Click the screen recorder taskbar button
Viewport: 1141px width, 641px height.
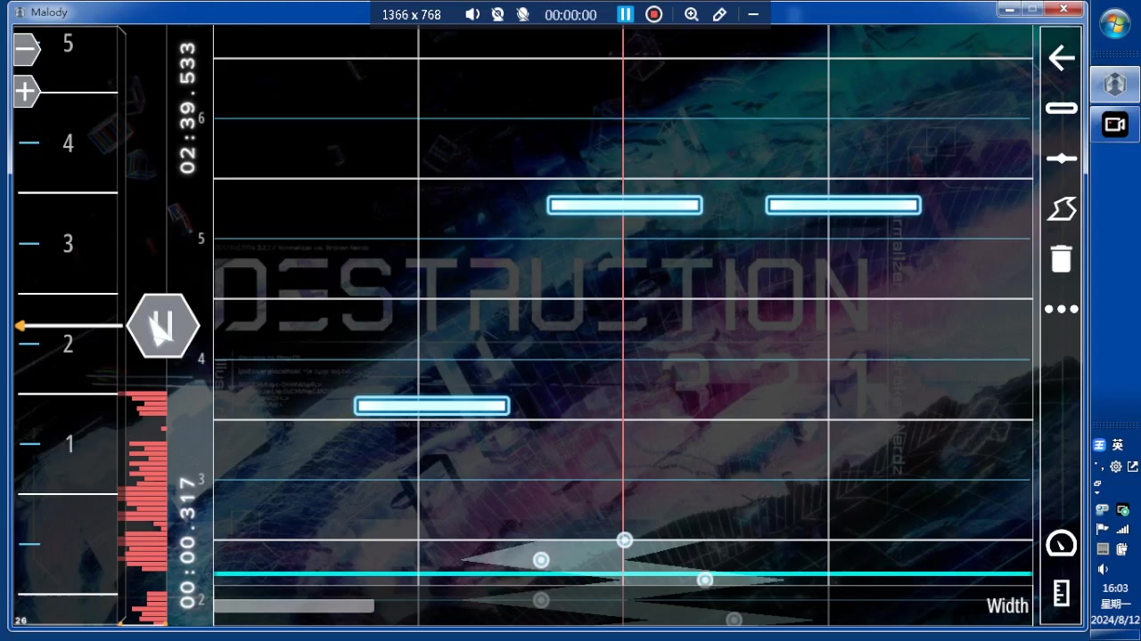[x=1115, y=124]
